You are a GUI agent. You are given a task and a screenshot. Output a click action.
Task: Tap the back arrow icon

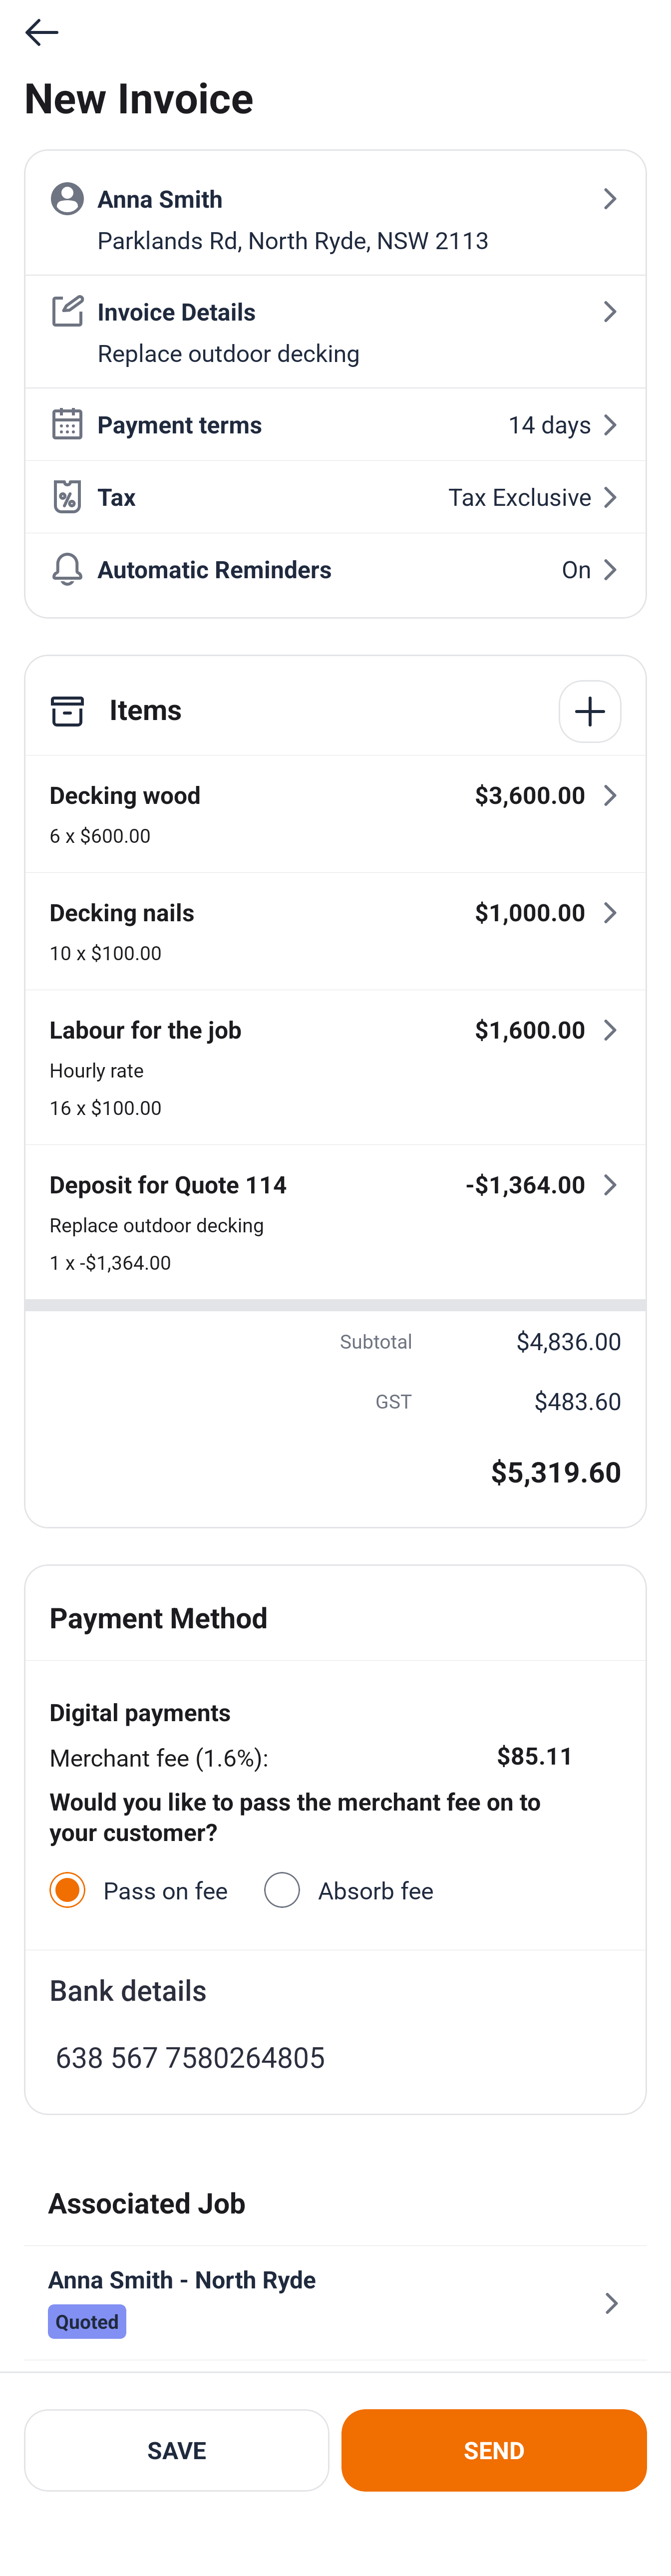click(41, 32)
